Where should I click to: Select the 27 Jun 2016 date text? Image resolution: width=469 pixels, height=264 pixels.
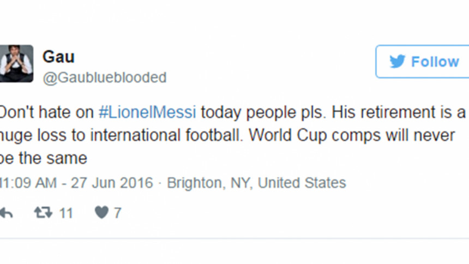pyautogui.click(x=112, y=183)
